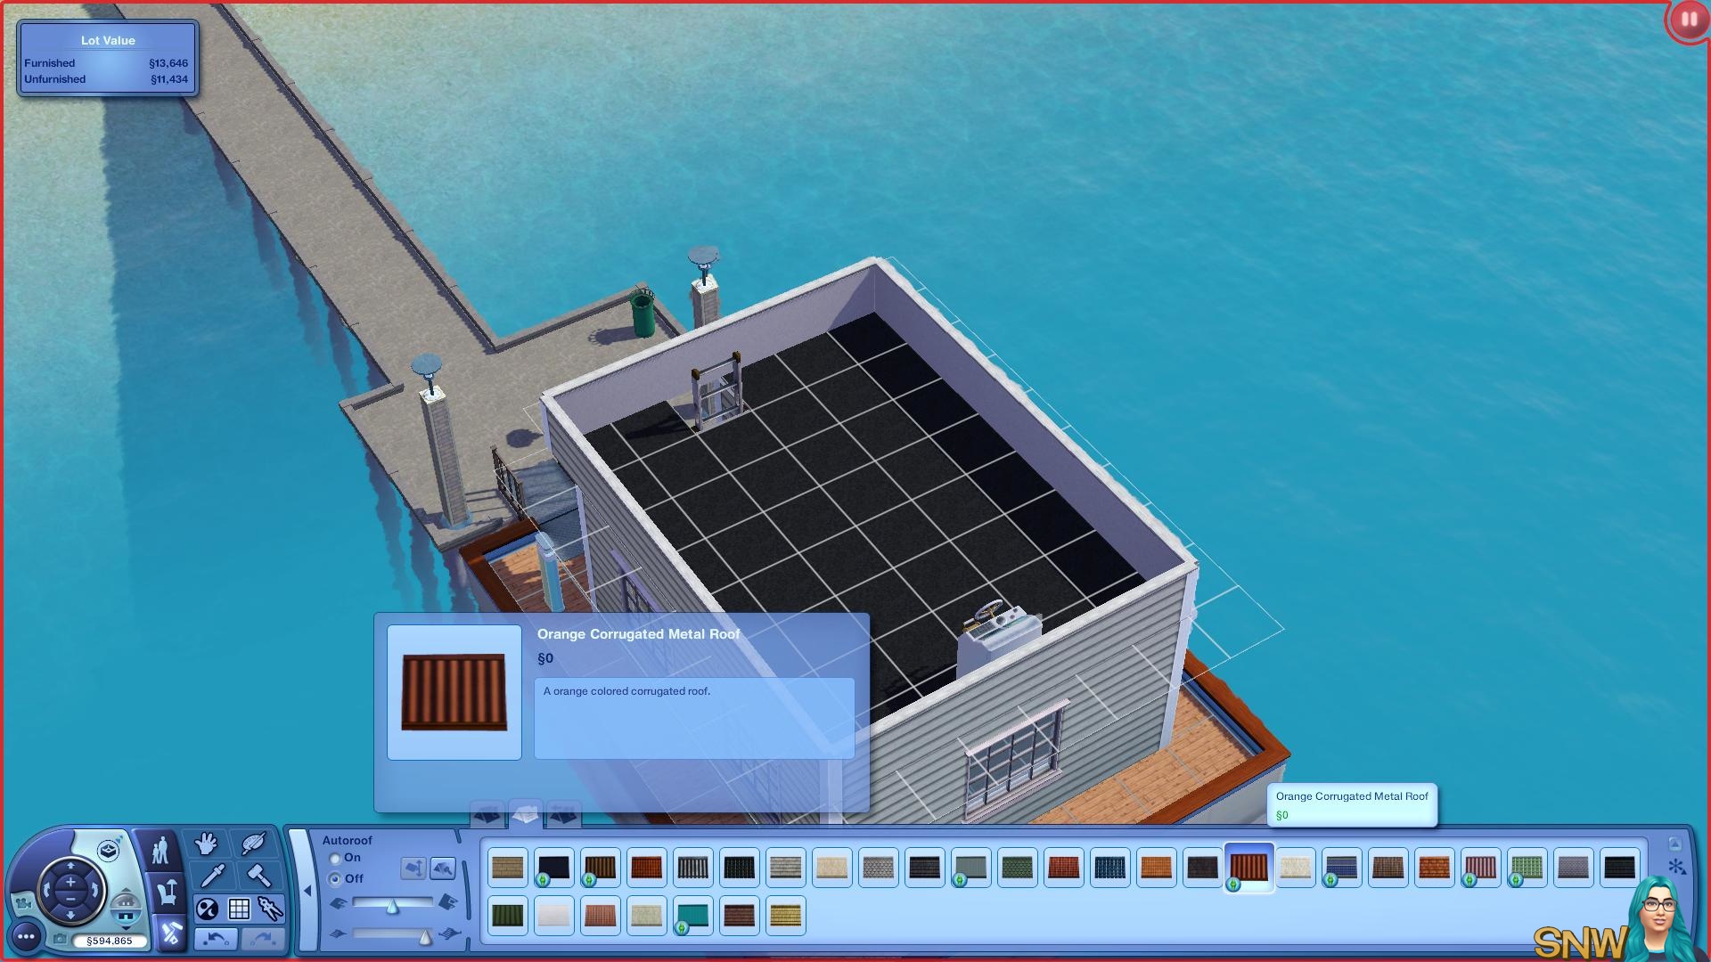Select the red brick pattern roof
The image size is (1711, 962).
(x=1435, y=868)
